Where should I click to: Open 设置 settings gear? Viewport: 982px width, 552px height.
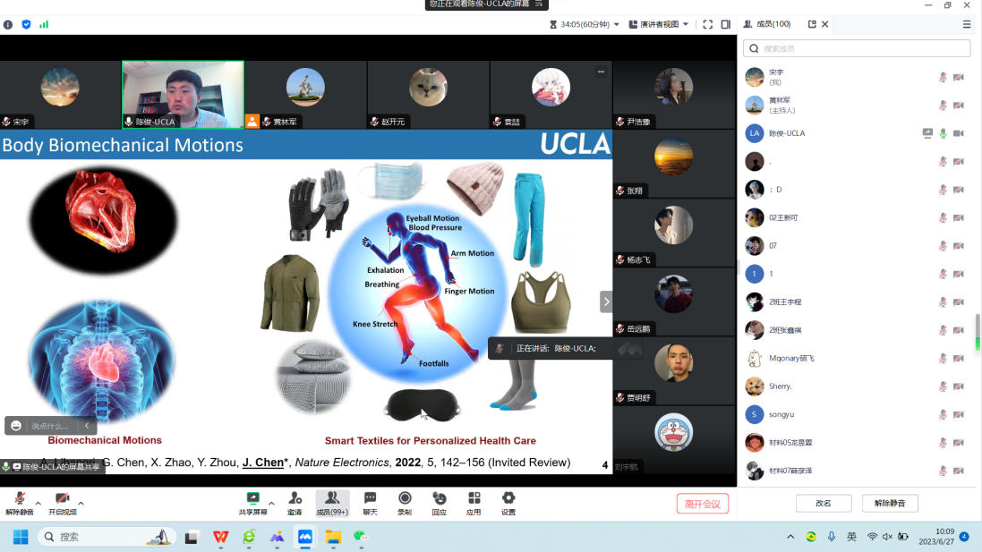point(508,498)
